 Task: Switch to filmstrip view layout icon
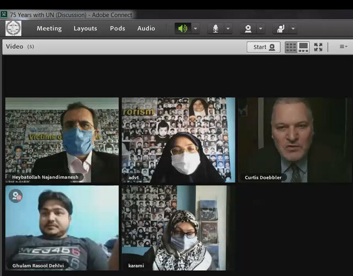[303, 47]
